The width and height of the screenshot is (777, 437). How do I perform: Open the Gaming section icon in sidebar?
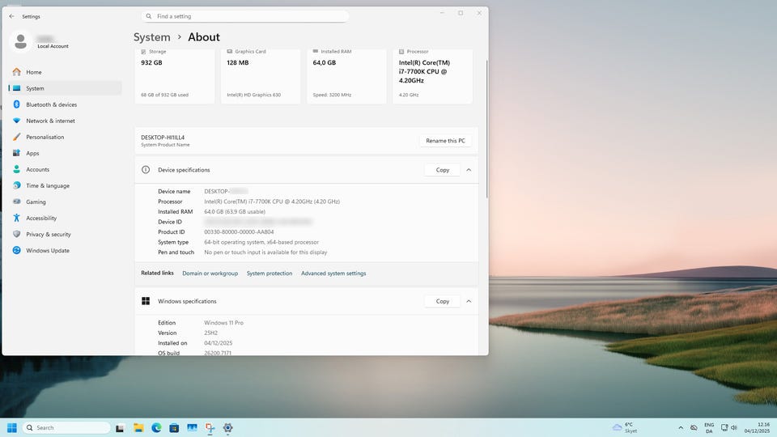(16, 202)
